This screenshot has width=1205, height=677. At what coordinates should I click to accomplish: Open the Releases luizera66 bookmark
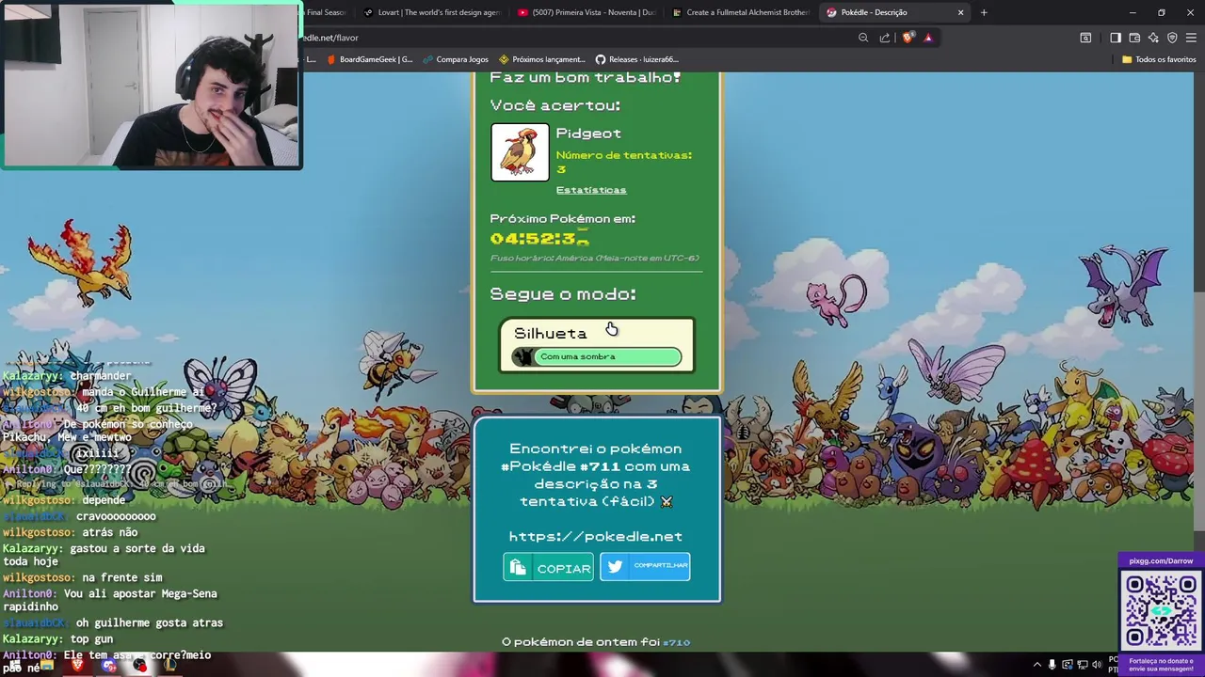pyautogui.click(x=636, y=59)
